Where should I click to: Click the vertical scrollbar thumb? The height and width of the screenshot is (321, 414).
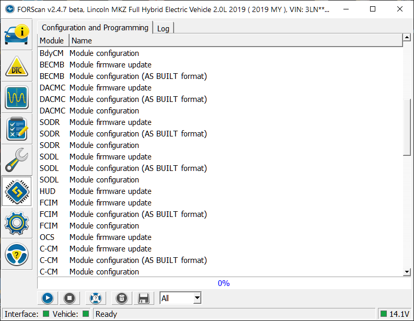[x=407, y=127]
